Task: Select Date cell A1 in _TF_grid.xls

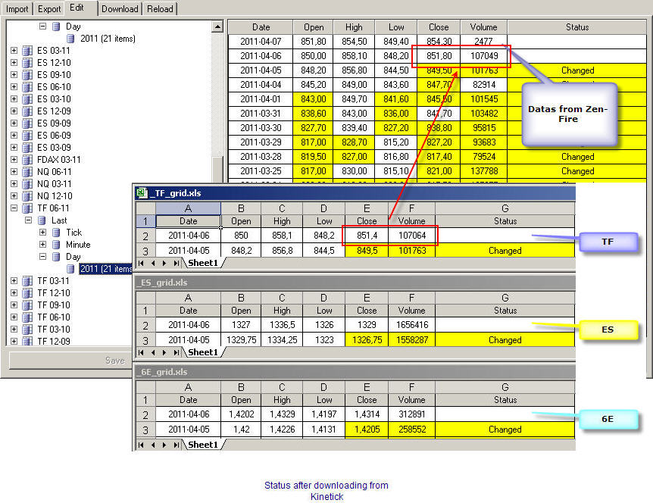Action: tap(188, 221)
